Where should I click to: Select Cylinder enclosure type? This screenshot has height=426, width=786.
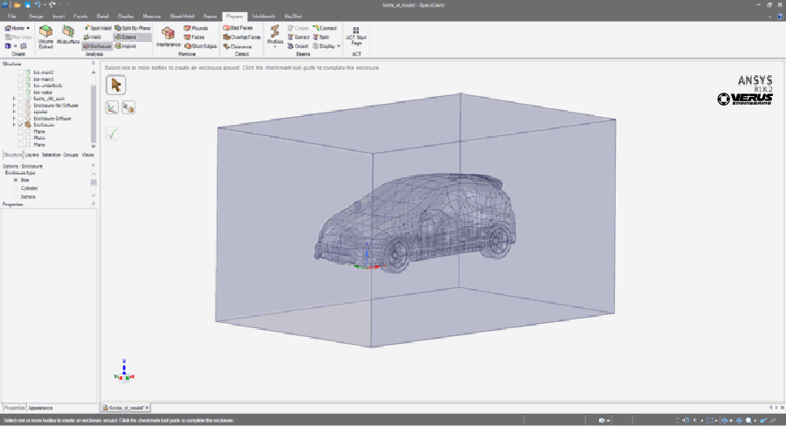[16, 189]
